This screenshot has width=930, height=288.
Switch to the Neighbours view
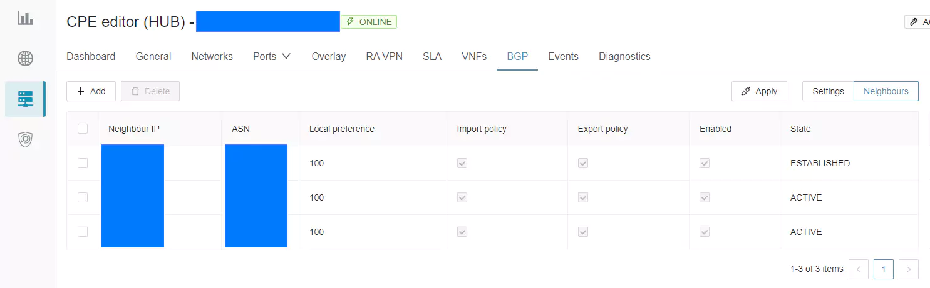[x=886, y=91]
